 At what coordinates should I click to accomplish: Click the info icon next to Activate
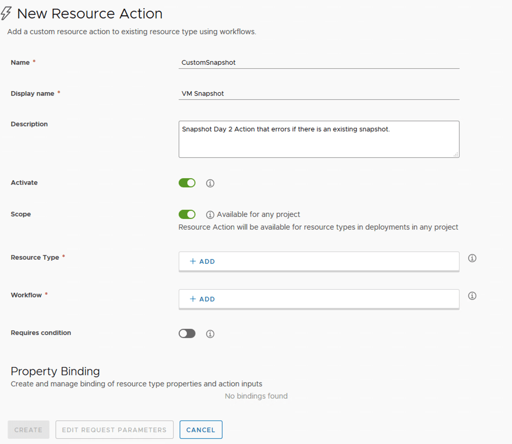[210, 183]
